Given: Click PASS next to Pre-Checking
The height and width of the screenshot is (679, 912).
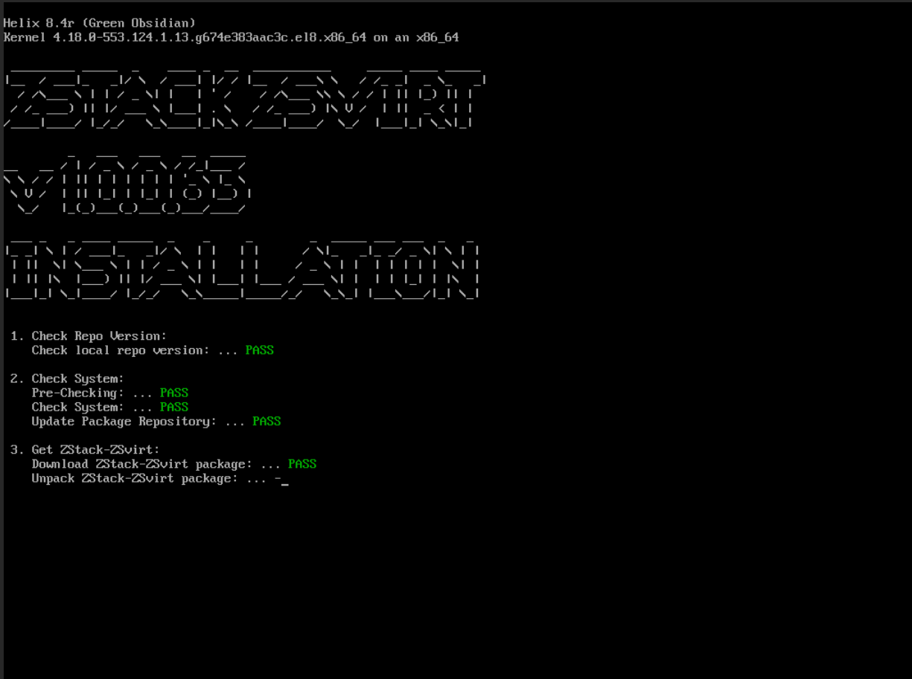Looking at the screenshot, I should [174, 393].
